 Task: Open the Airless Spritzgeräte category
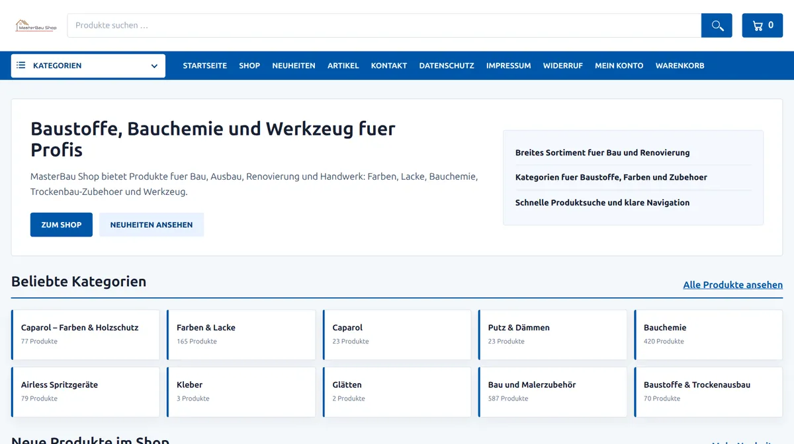(85, 392)
